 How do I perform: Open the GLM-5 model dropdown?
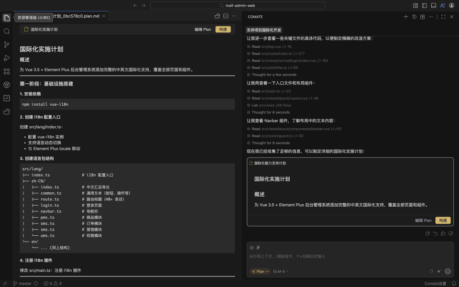pyautogui.click(x=281, y=272)
